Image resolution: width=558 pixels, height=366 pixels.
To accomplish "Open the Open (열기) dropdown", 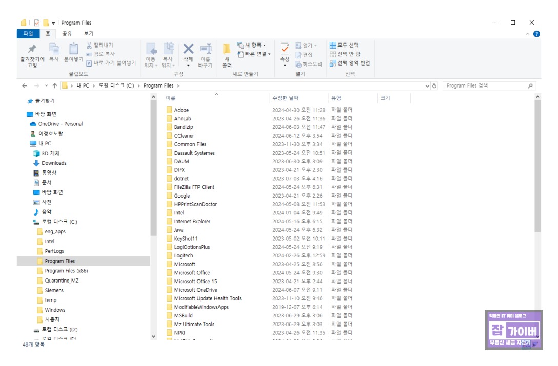I will coord(306,46).
